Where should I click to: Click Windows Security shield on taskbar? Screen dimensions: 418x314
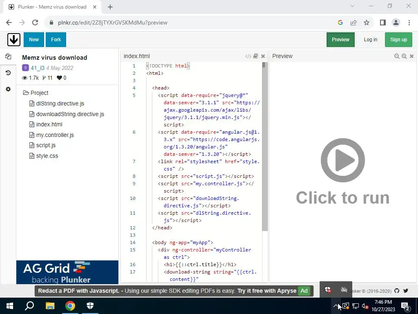[90, 306]
